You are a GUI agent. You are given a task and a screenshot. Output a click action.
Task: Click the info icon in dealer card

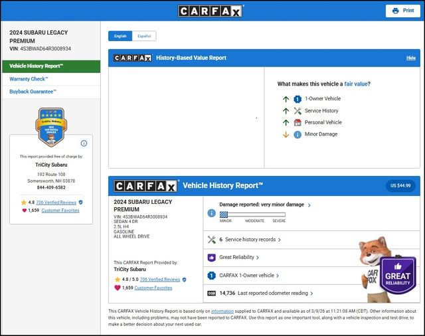click(84, 143)
